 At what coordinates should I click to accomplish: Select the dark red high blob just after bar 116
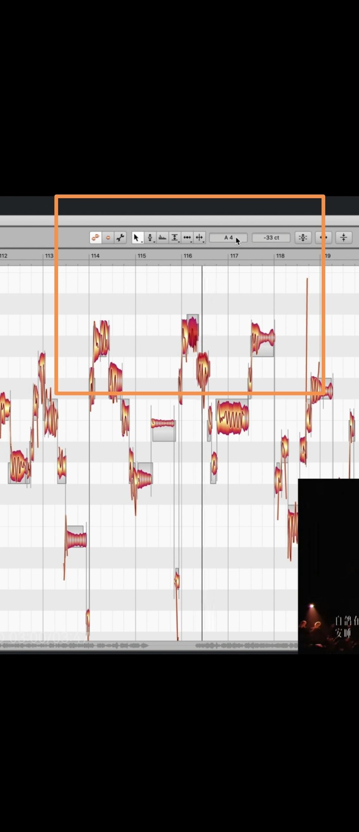pyautogui.click(x=192, y=333)
